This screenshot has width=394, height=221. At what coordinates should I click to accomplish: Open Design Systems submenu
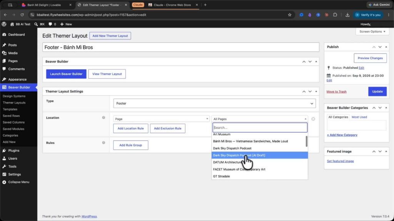coord(14,96)
